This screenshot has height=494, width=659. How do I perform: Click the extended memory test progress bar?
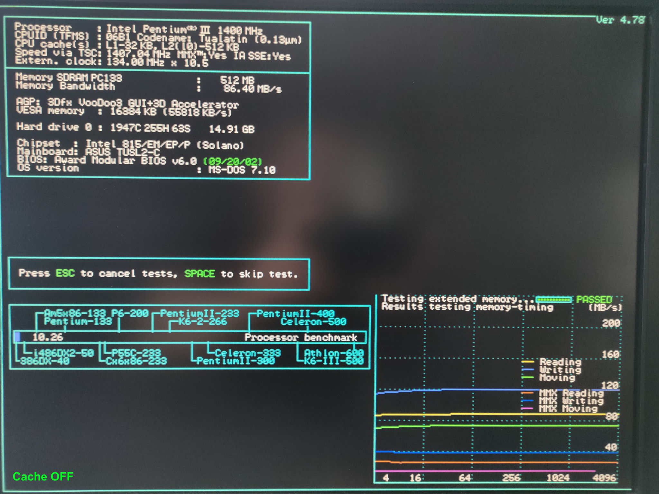[553, 300]
